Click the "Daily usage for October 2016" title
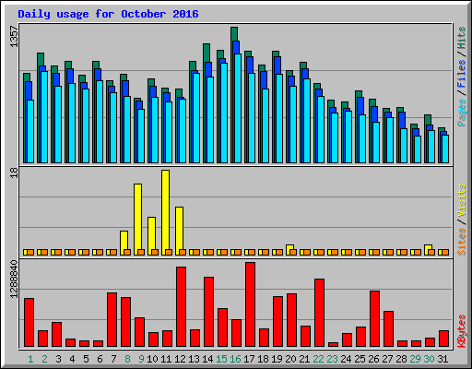This screenshot has width=472, height=369. coord(108,14)
